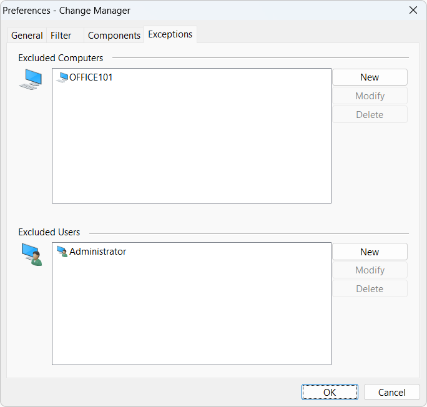This screenshot has width=427, height=407.
Task: Open the Filter tab
Action: click(x=61, y=36)
